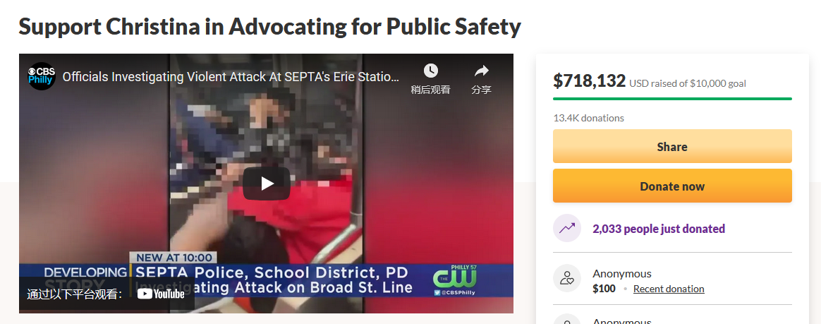Click the orange Donate now button
821x324 pixels.
pos(672,186)
